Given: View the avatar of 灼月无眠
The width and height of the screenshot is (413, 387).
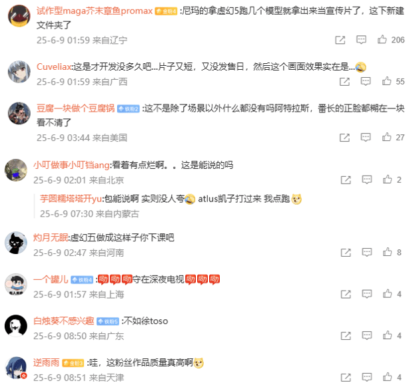Looking at the screenshot, I should pyautogui.click(x=16, y=243).
